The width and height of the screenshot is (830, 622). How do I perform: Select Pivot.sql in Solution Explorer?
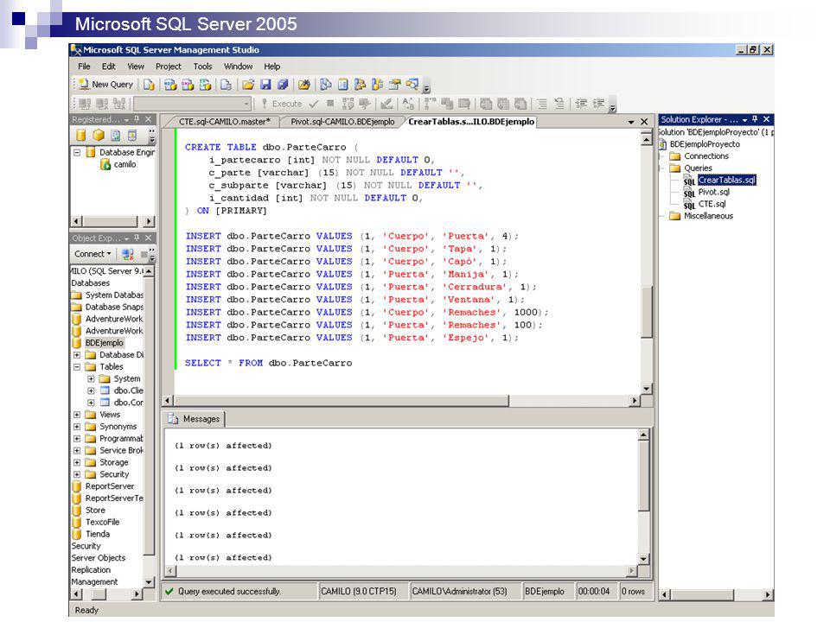tap(713, 192)
